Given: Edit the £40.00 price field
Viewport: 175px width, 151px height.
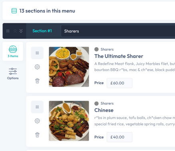Looking at the screenshot, I should pos(119,137).
